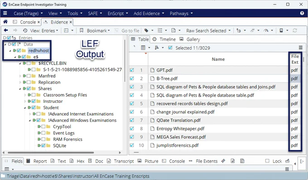Toggle checkbox for jumplistforensics.pdf row
Screen dimensions: 308x180
tap(132, 145)
